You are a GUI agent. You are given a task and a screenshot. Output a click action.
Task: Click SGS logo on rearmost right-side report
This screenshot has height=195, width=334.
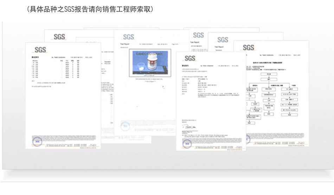point(198,35)
